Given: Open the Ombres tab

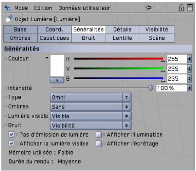Looking at the screenshot, I should (20, 38).
